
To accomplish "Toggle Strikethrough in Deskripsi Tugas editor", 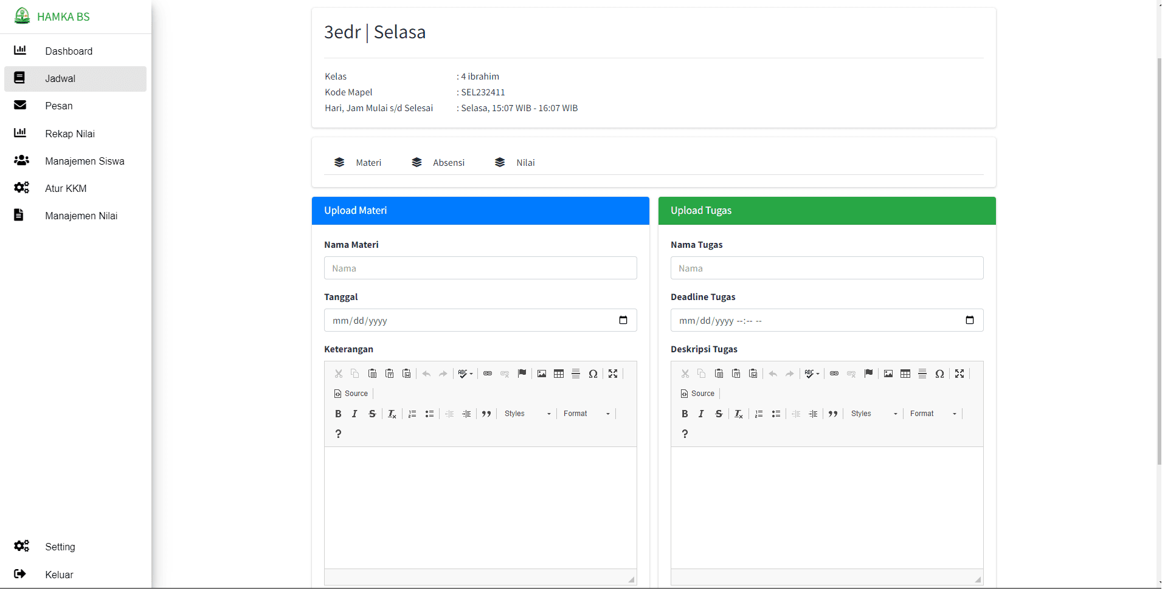I will point(719,414).
